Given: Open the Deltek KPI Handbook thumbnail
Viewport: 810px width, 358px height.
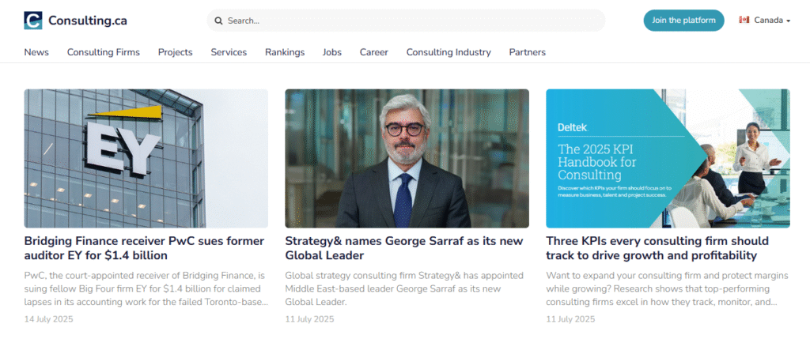Looking at the screenshot, I should (668, 158).
